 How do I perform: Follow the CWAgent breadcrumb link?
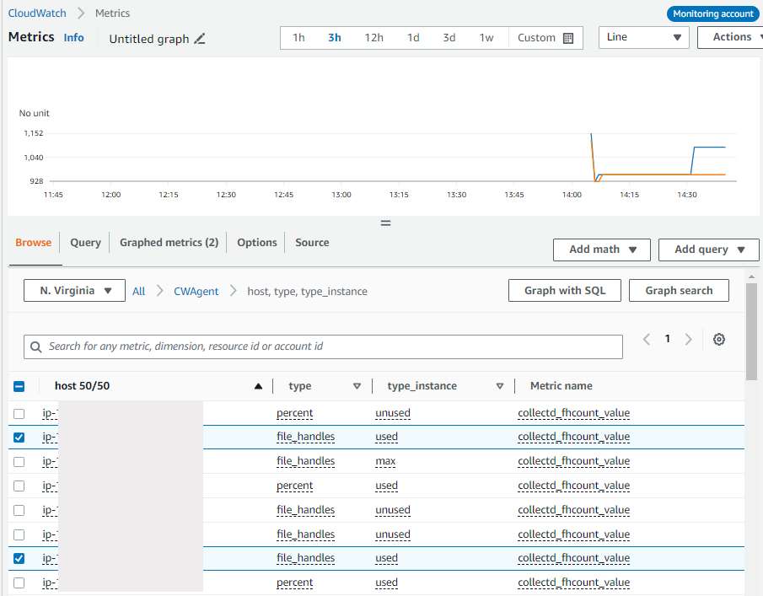click(x=196, y=291)
